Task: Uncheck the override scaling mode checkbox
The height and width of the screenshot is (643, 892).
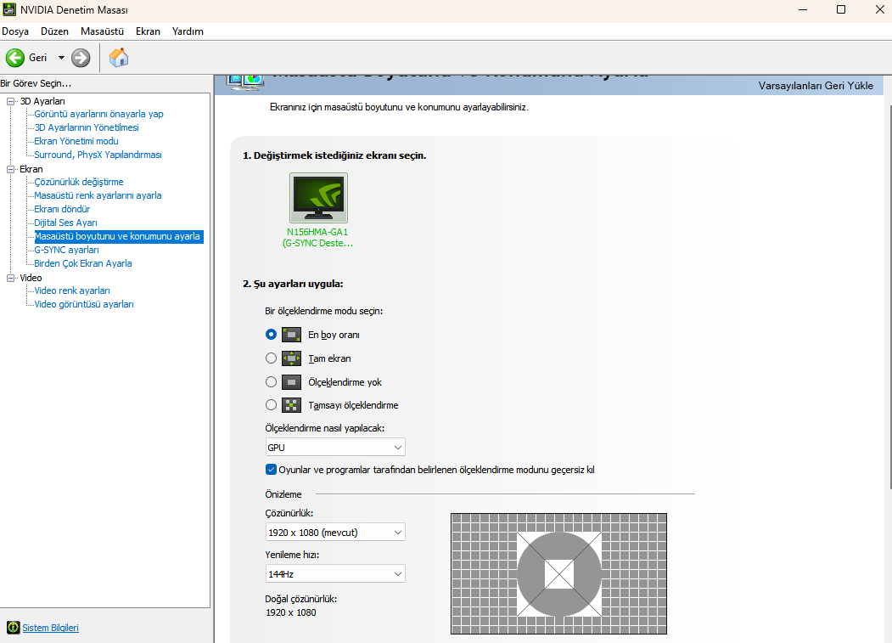Action: click(271, 470)
